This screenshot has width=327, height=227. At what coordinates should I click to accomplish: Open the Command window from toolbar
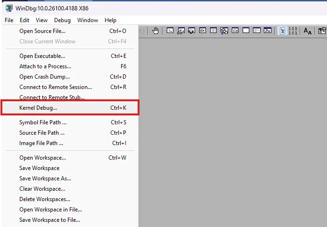(x=170, y=31)
